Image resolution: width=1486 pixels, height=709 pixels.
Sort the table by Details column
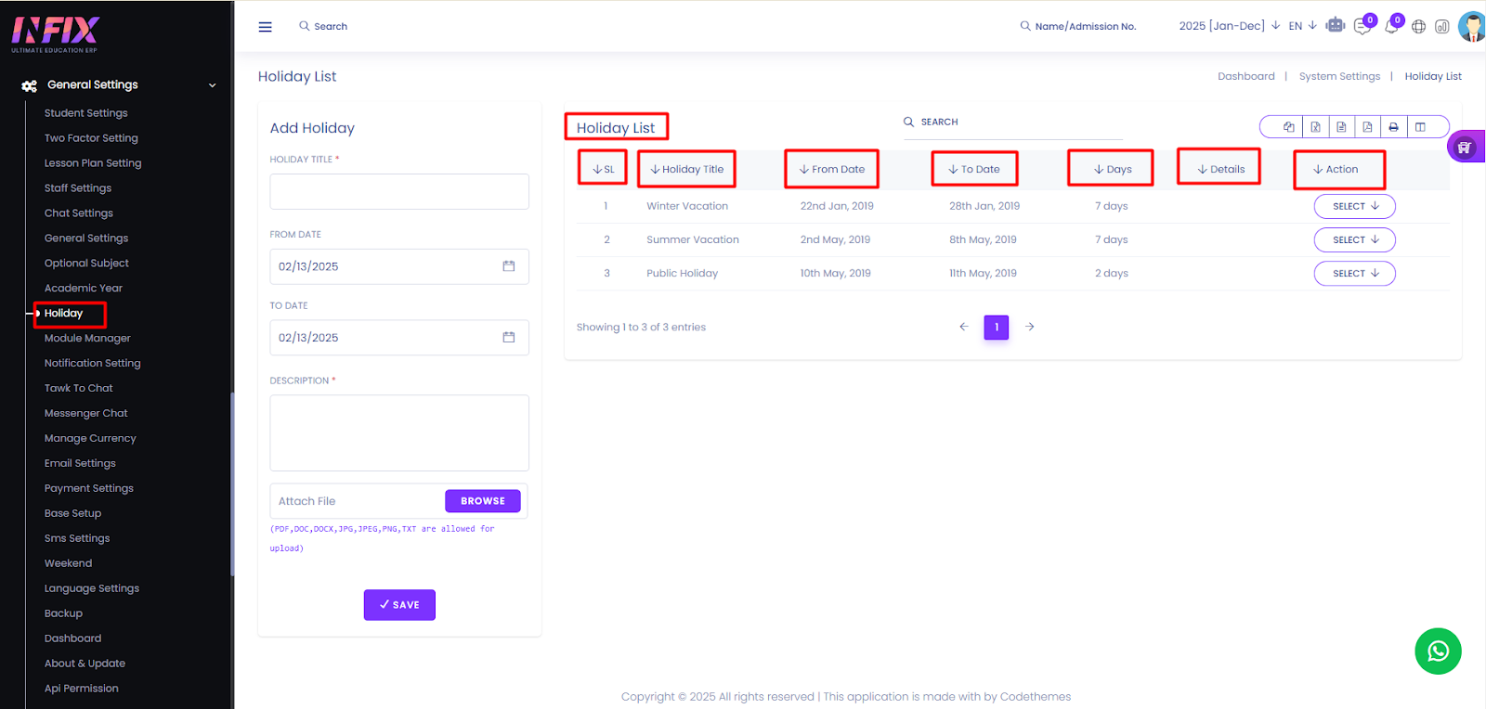pos(1220,169)
